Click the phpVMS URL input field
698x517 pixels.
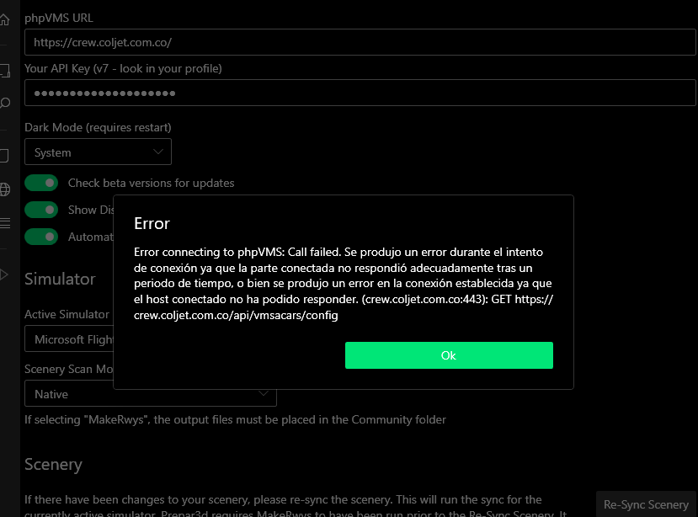360,41
